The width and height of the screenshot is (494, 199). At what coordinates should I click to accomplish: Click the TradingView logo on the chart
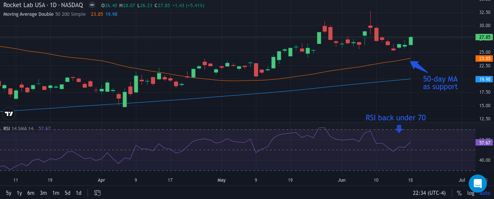[9, 113]
